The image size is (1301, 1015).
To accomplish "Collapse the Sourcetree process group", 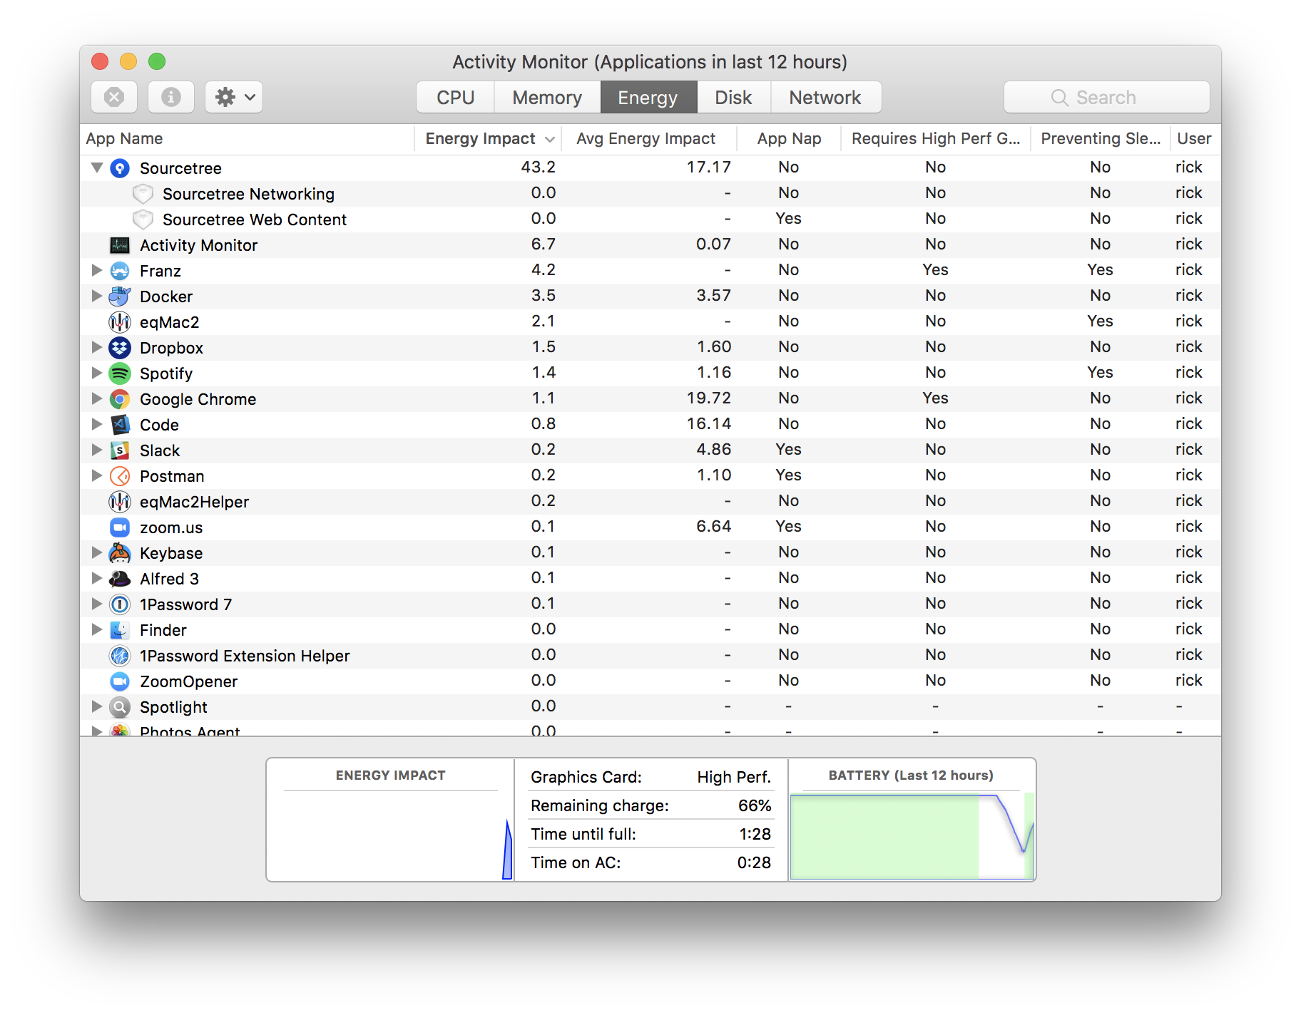I will pyautogui.click(x=97, y=168).
